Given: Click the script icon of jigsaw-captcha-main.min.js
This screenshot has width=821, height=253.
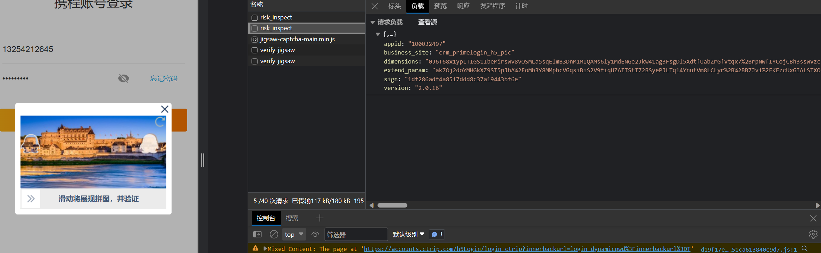Looking at the screenshot, I should pyautogui.click(x=255, y=40).
